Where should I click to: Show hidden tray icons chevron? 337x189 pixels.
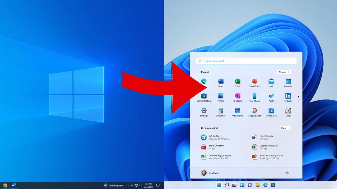pos(128,186)
